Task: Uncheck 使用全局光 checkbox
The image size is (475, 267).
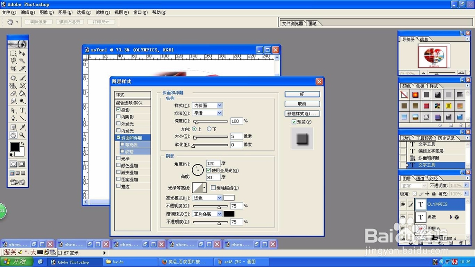Action: [209, 171]
